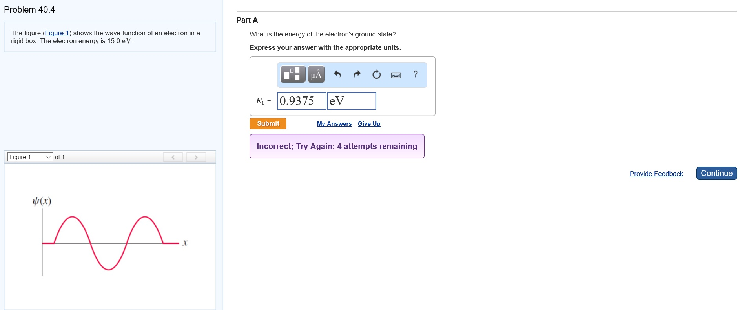Screen dimensions: 740x310
Task: Open the templates math formatting tool
Action: (x=293, y=74)
